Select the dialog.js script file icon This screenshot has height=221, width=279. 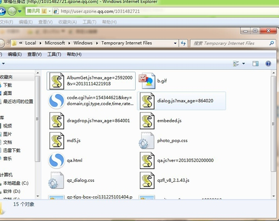click(x=147, y=101)
